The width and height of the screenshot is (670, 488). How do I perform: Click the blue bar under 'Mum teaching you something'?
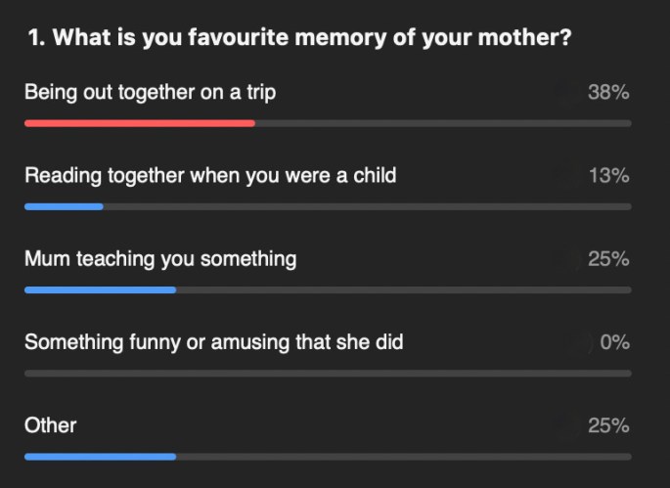point(100,289)
